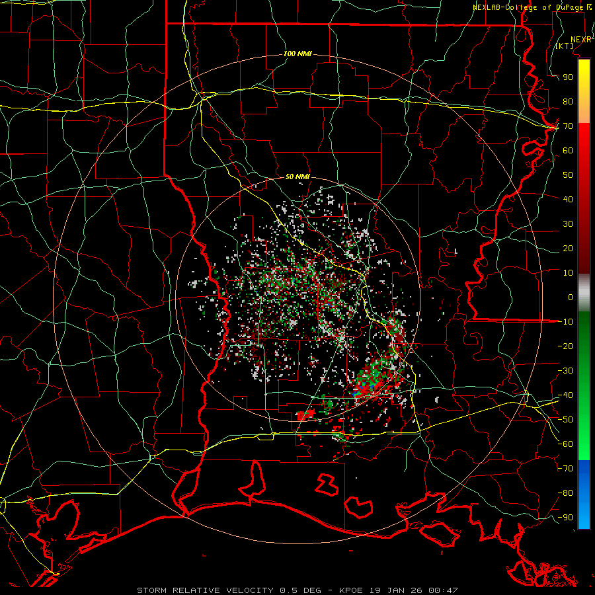Click the 40 value on the velocity scale
Screen dimensions: 595x595
pyautogui.click(x=568, y=199)
